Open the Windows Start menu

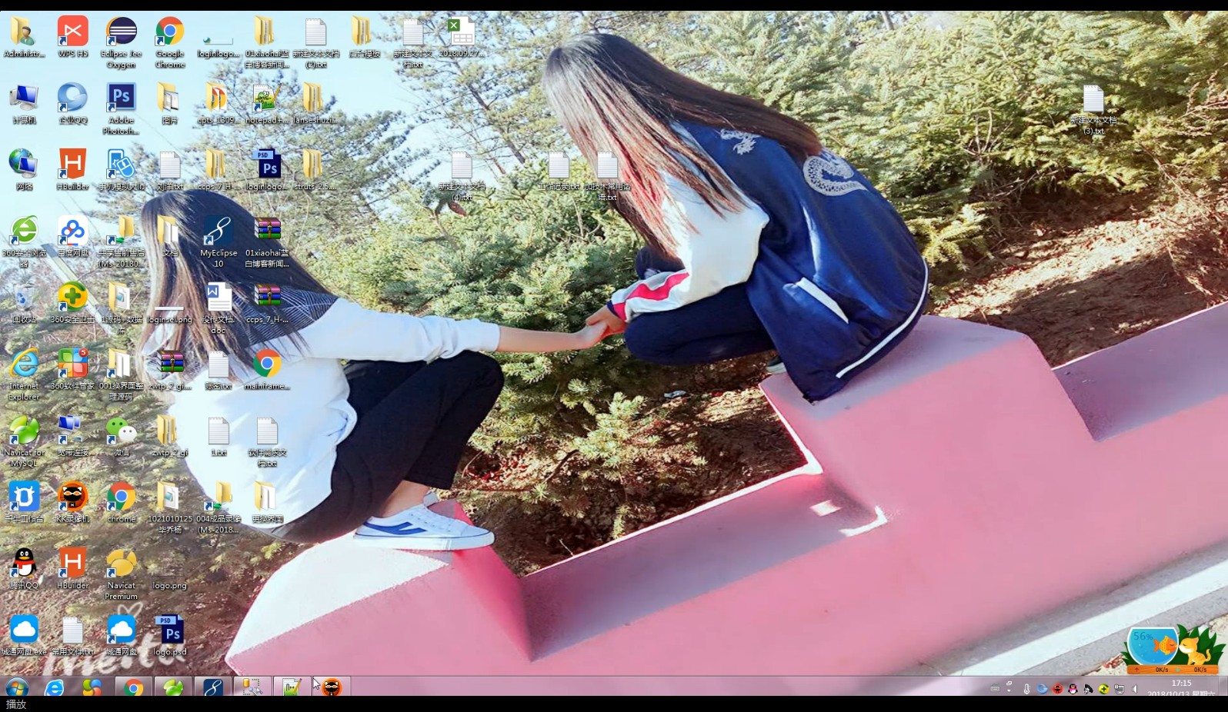coord(16,687)
